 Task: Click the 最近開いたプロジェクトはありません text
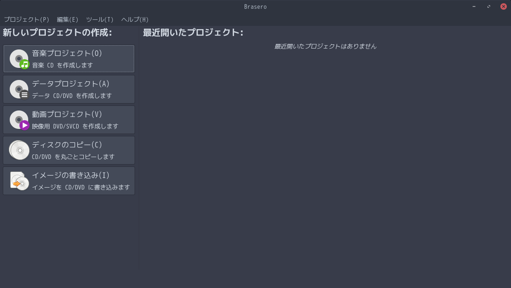pyautogui.click(x=325, y=46)
